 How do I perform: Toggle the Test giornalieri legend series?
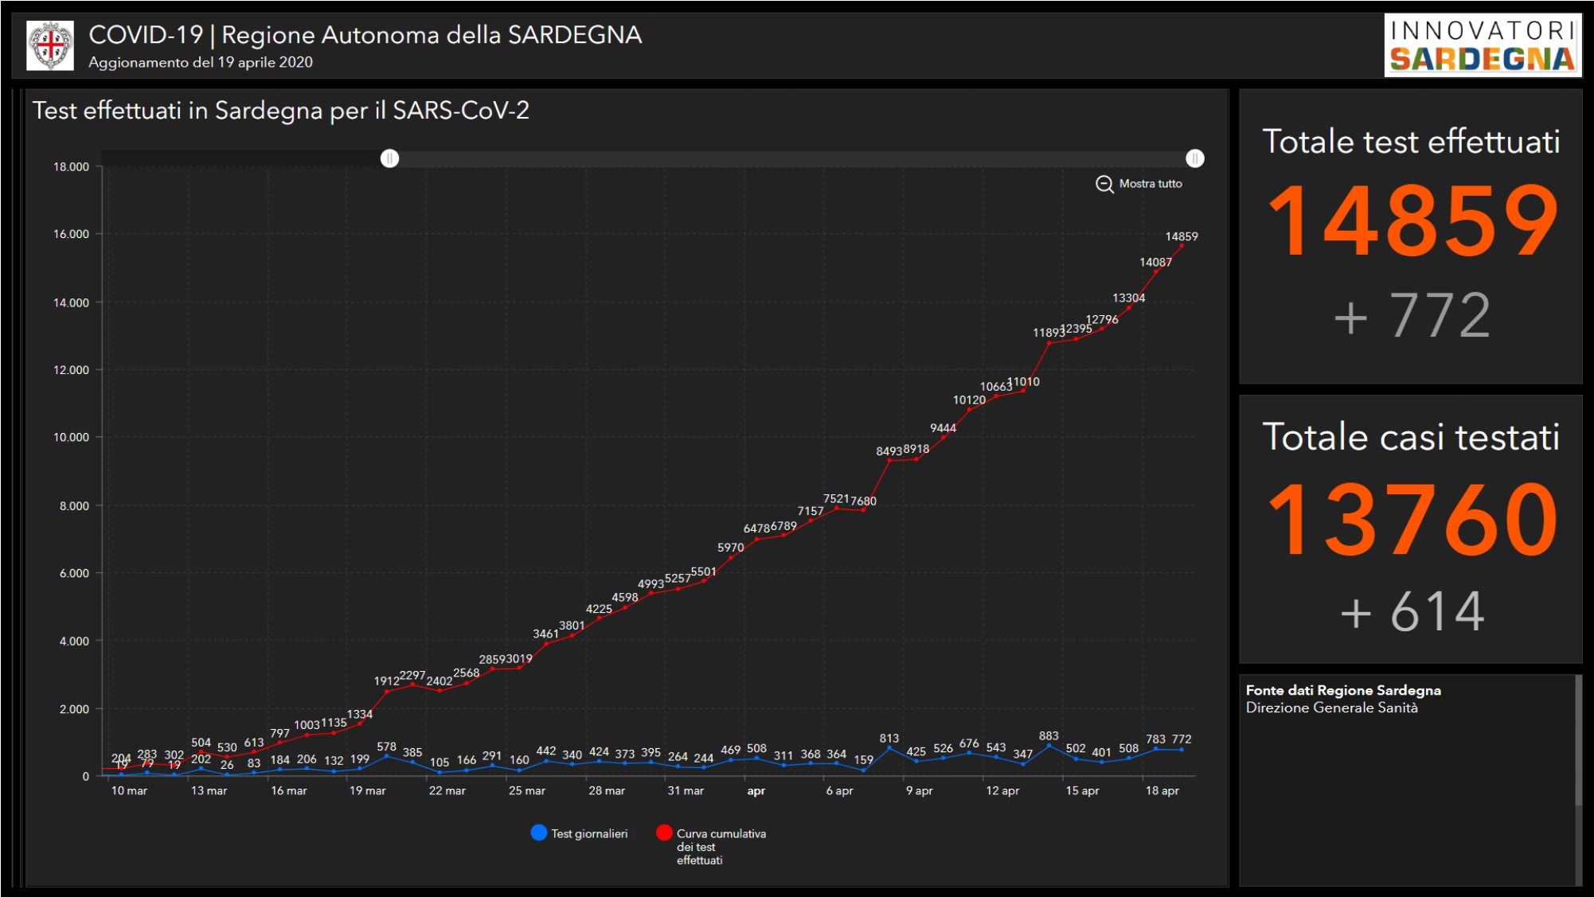(589, 833)
